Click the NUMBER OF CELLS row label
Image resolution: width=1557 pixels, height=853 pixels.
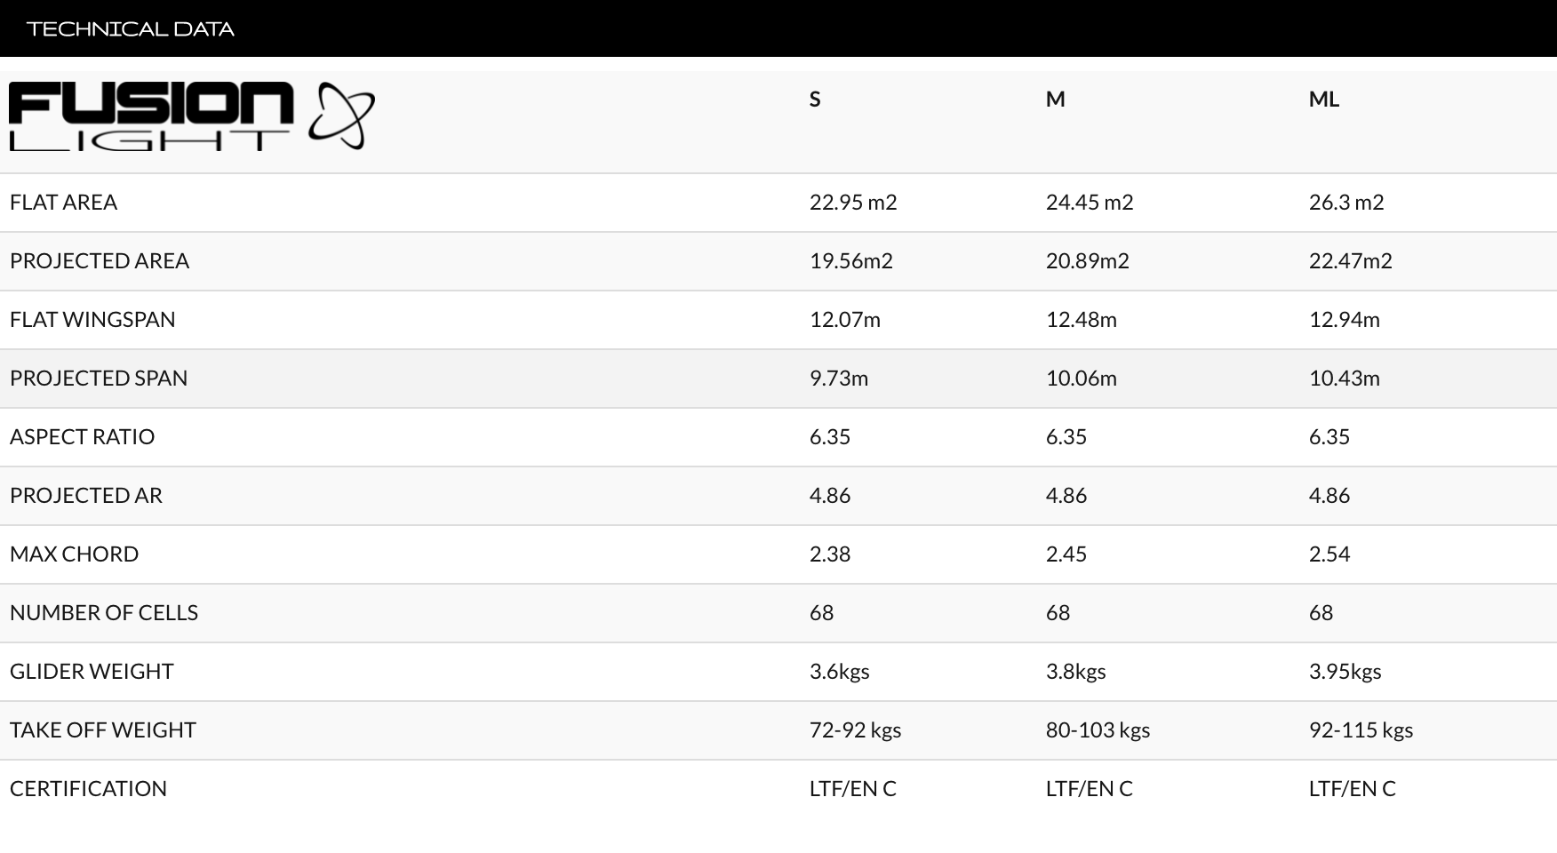pyautogui.click(x=104, y=612)
